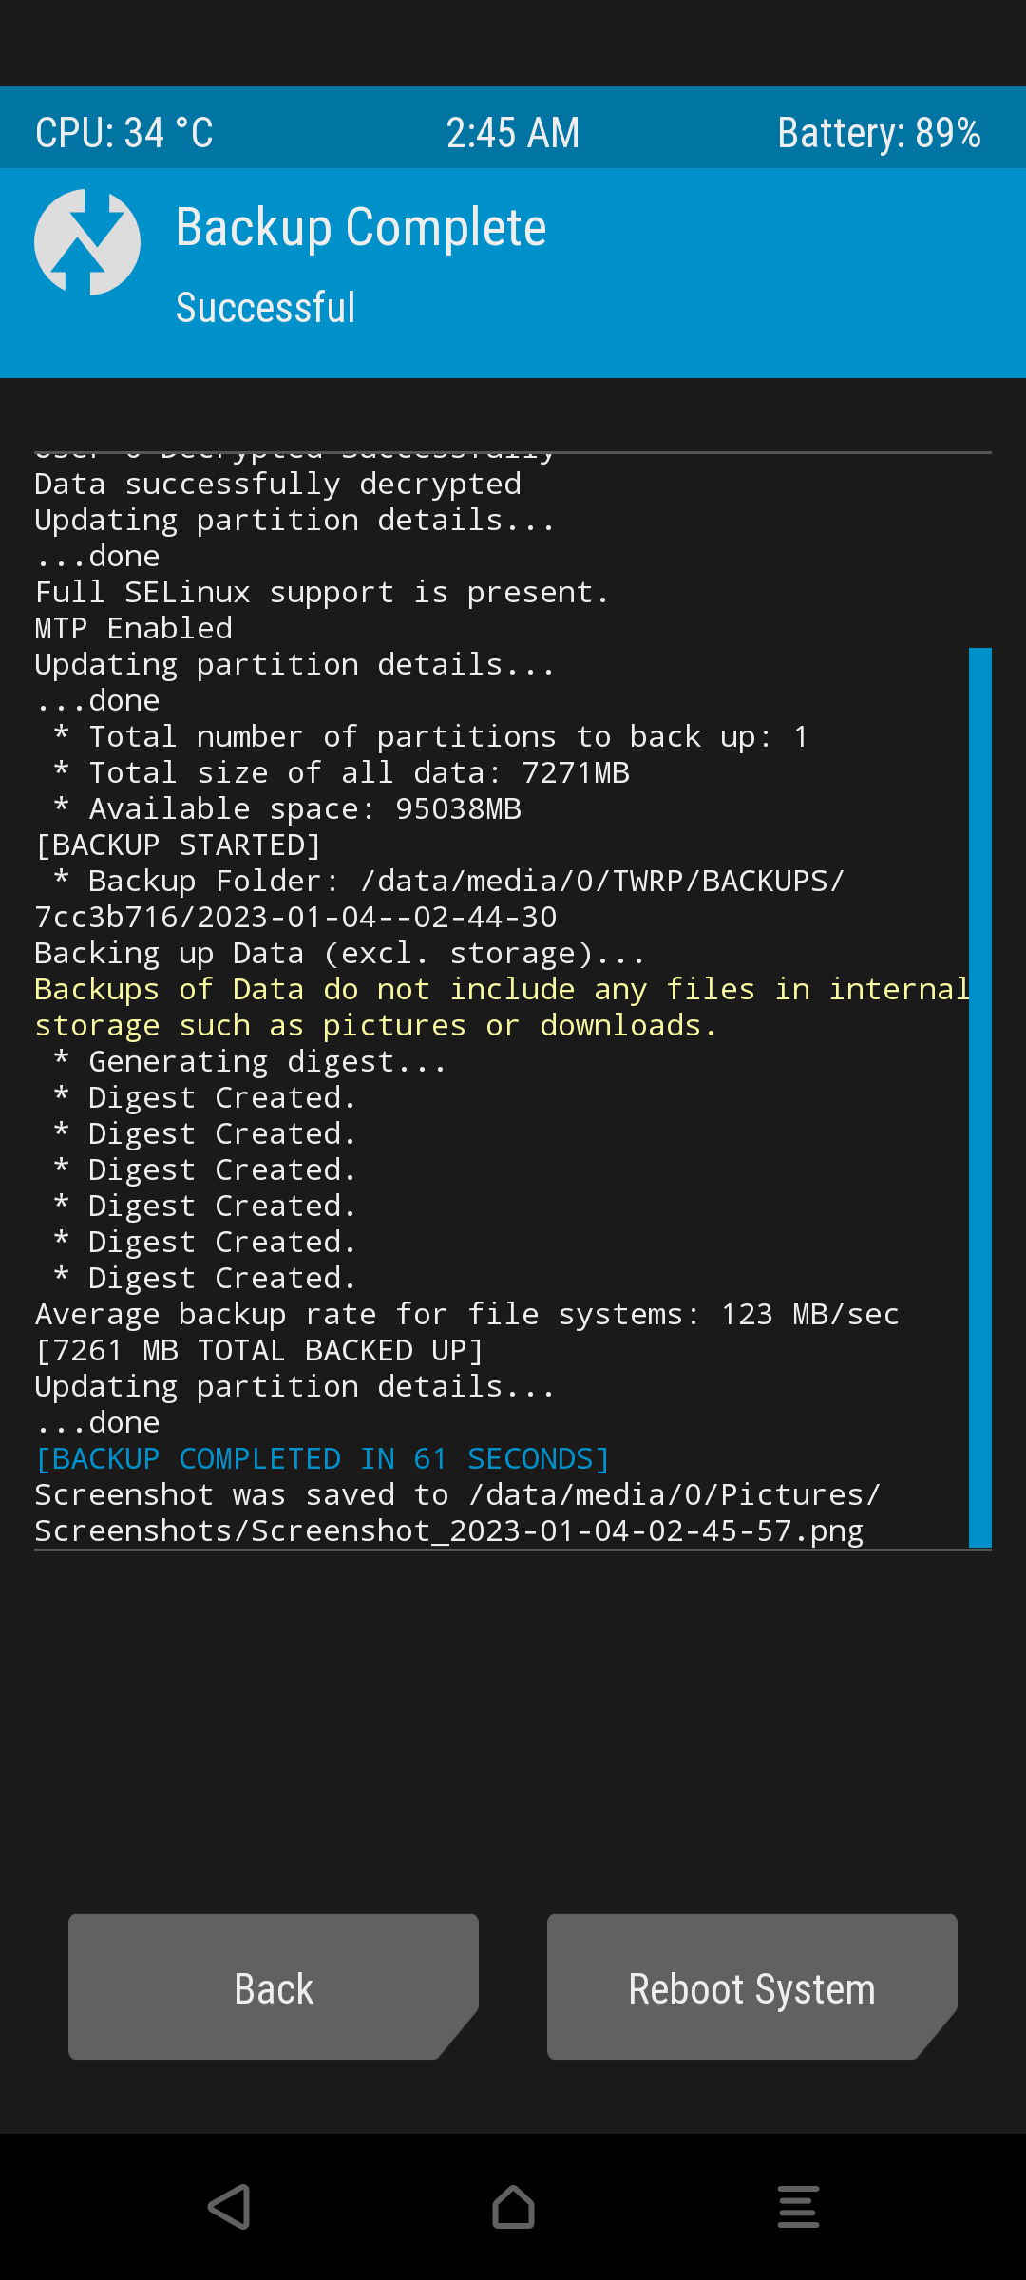
Task: Tap the screenshot saved path line
Action: [458, 1512]
